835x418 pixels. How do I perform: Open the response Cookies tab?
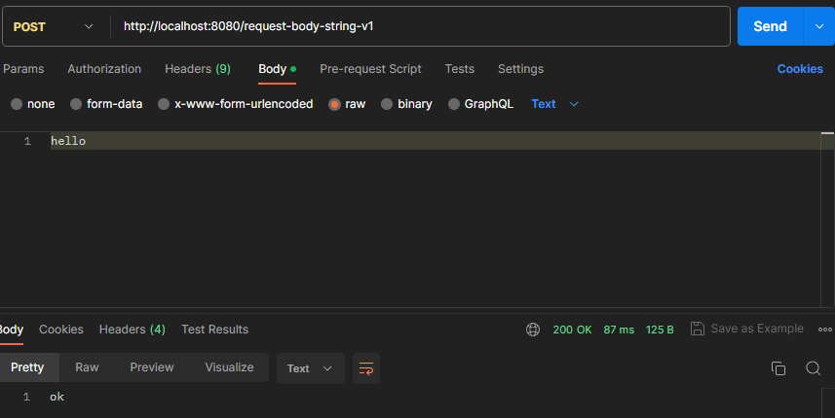click(x=61, y=330)
